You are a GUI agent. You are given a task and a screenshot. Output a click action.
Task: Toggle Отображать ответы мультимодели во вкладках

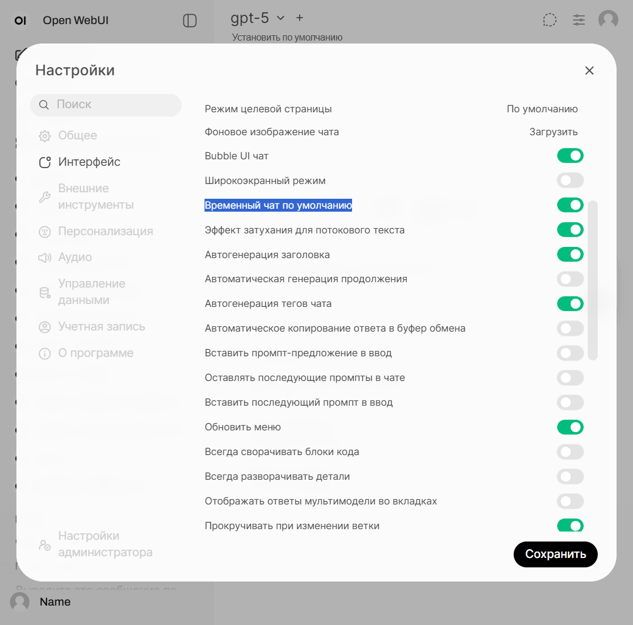(x=570, y=501)
